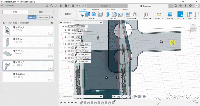Open the MS user profile

[x=196, y=6]
